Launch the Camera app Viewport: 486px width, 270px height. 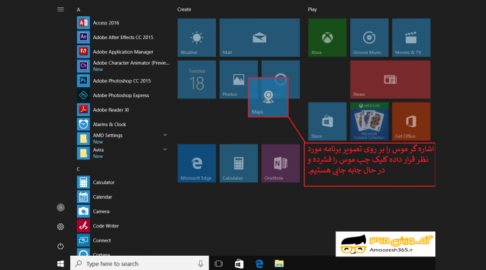coord(124,211)
